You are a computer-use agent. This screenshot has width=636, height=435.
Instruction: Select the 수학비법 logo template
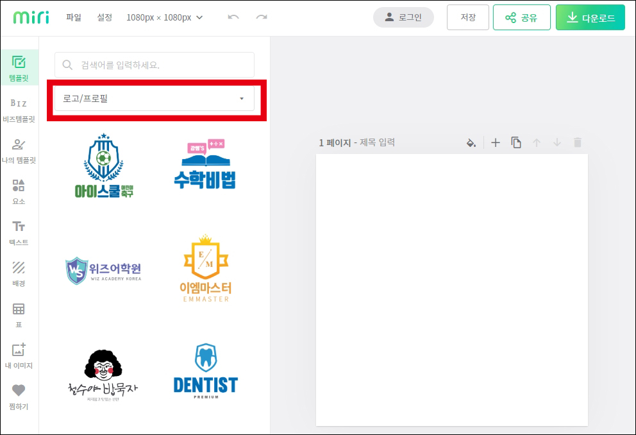tap(205, 164)
